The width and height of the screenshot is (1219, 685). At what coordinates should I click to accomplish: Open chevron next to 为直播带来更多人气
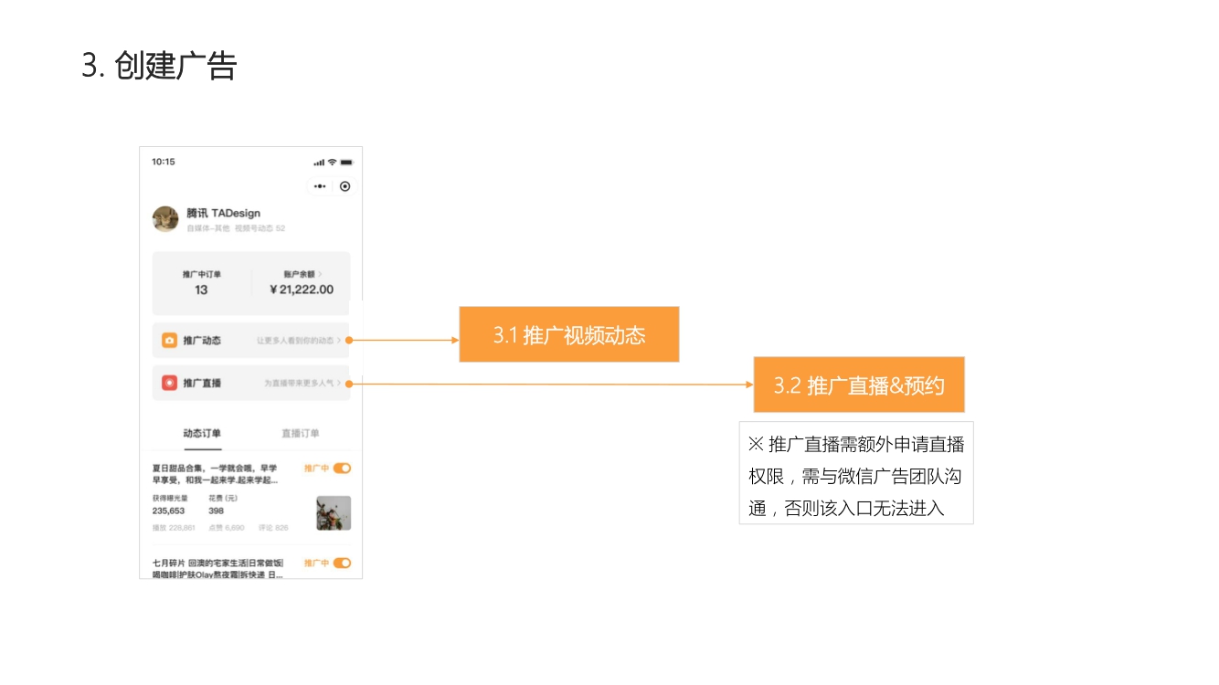339,383
